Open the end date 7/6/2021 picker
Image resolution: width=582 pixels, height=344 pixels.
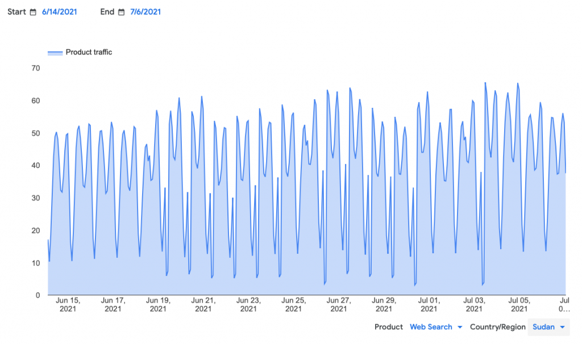tap(145, 12)
